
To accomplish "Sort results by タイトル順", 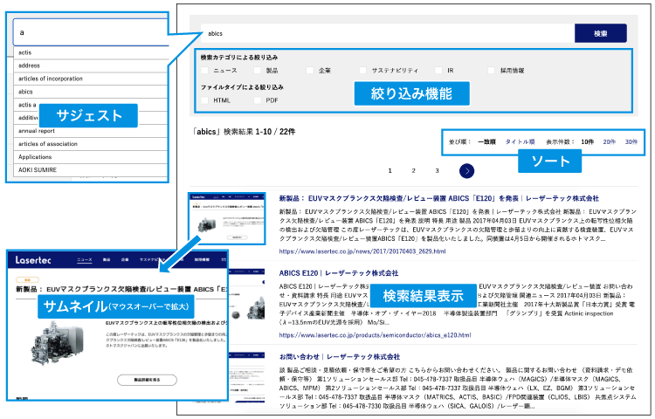I will tap(521, 142).
